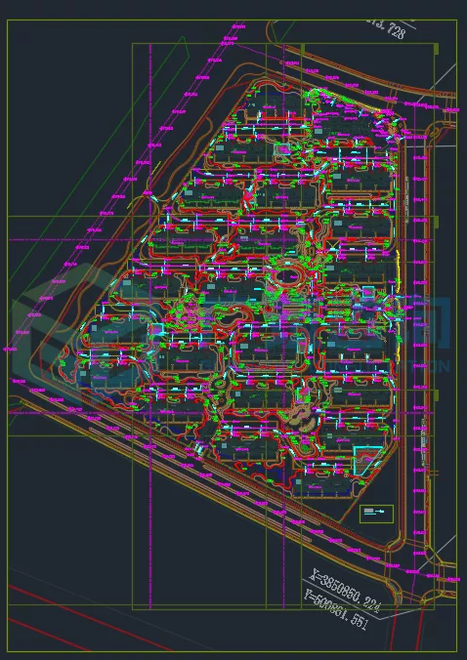Pick the gray hatch swatch in legend

[x=368, y=511]
